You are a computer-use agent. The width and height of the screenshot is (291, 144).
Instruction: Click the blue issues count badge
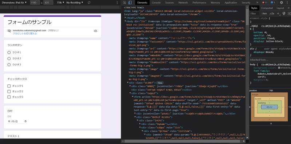[x=272, y=3]
